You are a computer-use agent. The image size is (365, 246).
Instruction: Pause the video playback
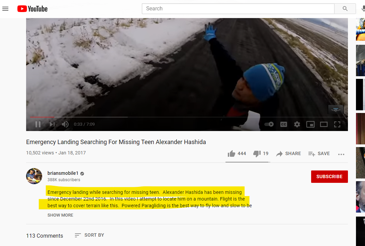point(38,124)
